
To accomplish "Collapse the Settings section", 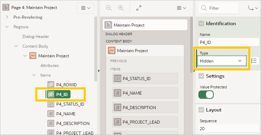I will tap(201, 76).
